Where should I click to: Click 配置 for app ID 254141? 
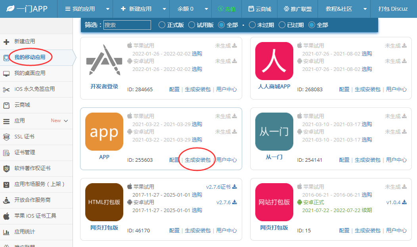click(x=344, y=160)
